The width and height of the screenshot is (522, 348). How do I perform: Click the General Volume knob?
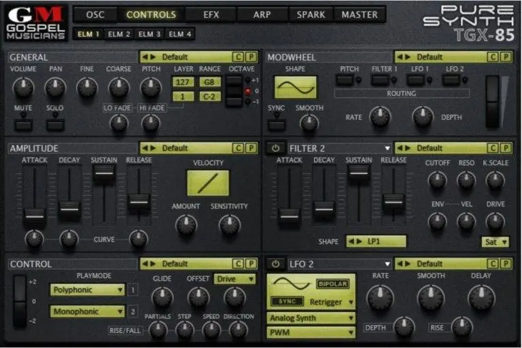(x=23, y=87)
